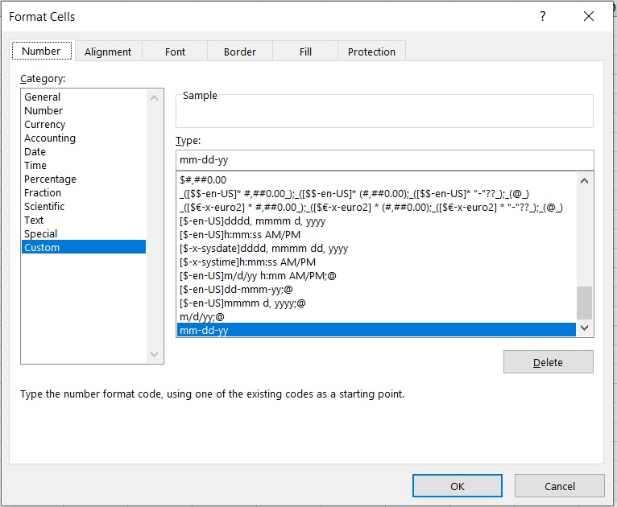Switch to the Number tab
617x507 pixels.
point(41,51)
